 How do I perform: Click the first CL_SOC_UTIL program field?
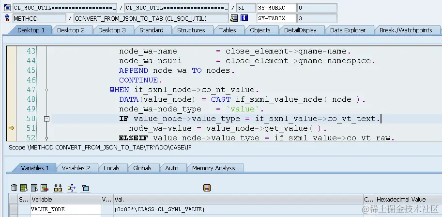click(64, 8)
